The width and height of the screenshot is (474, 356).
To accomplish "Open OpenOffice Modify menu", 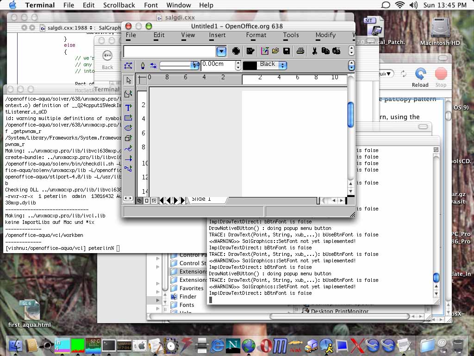I will click(x=325, y=35).
